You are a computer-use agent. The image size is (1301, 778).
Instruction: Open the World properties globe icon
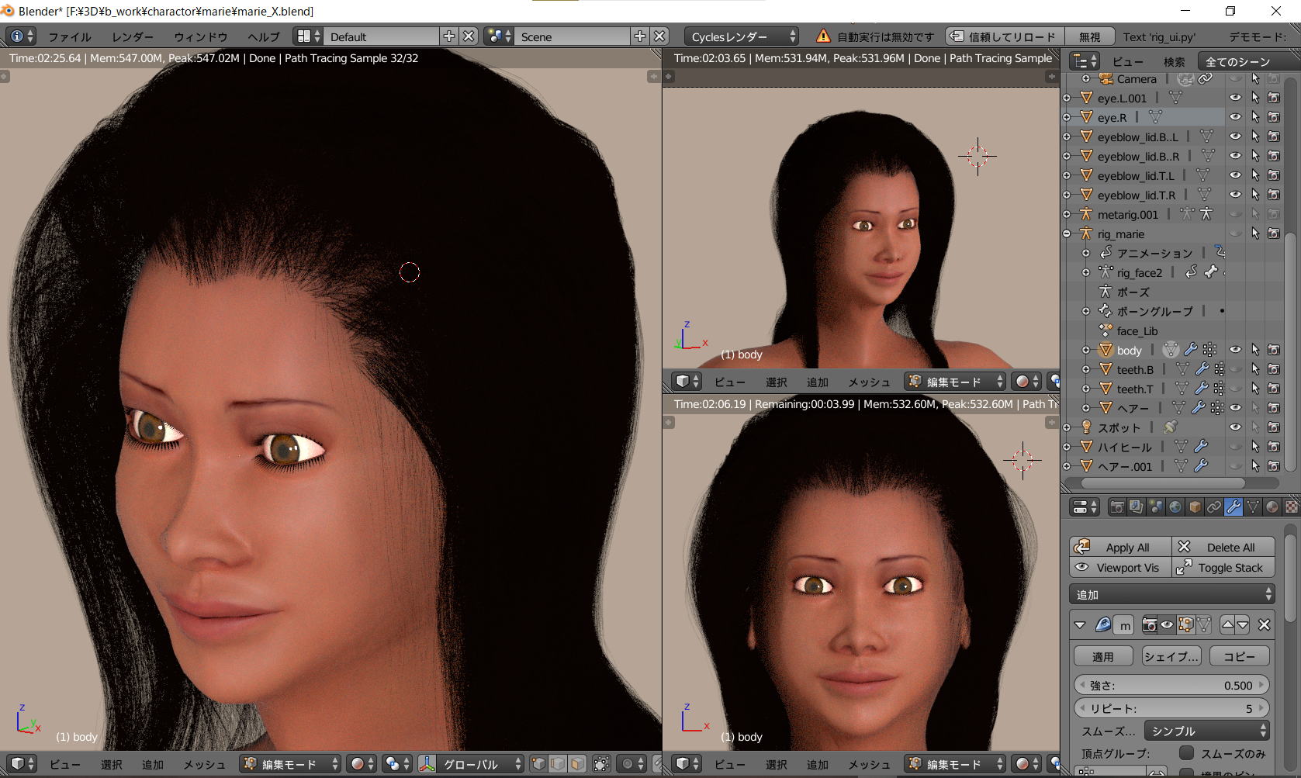[x=1175, y=507]
